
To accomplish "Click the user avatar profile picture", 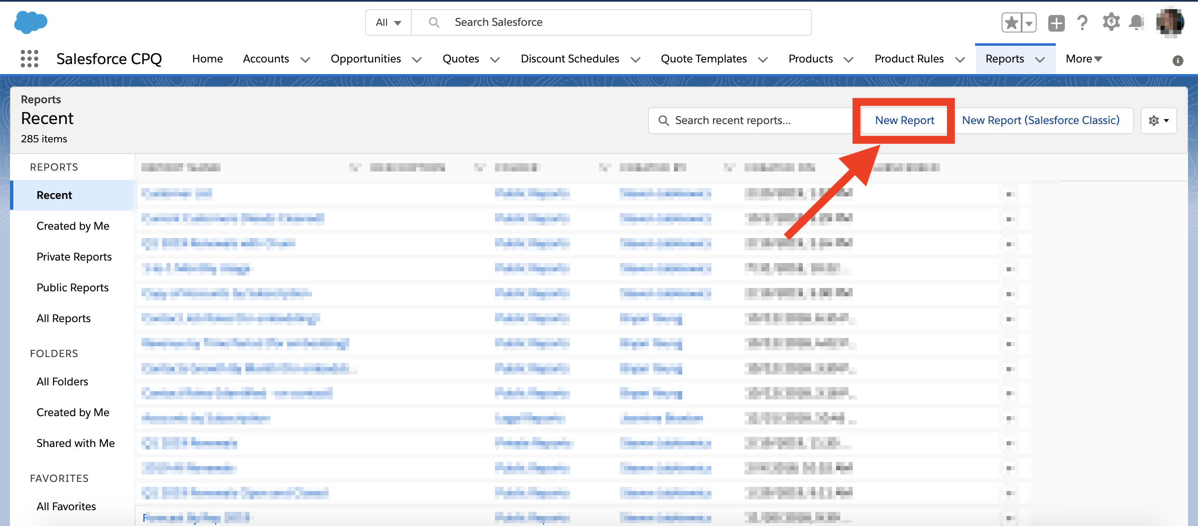I will pos(1169,22).
